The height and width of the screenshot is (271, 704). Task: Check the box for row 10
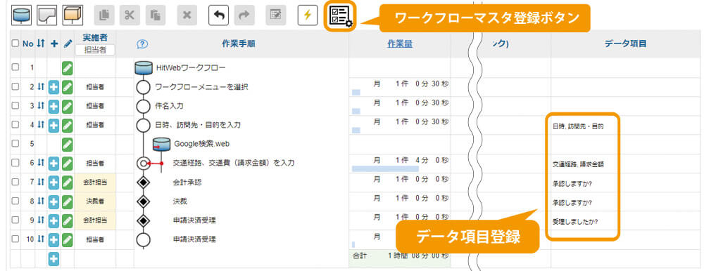click(x=15, y=239)
